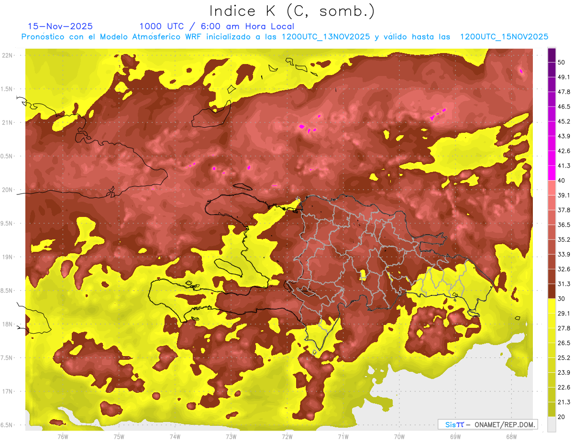Pick the magenta swatch between 40 and 41.3
574x443 pixels.
point(552,173)
